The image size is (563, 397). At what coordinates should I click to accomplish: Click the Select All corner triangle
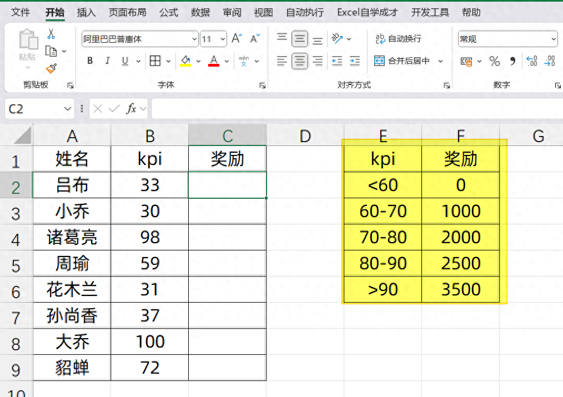tap(22, 135)
